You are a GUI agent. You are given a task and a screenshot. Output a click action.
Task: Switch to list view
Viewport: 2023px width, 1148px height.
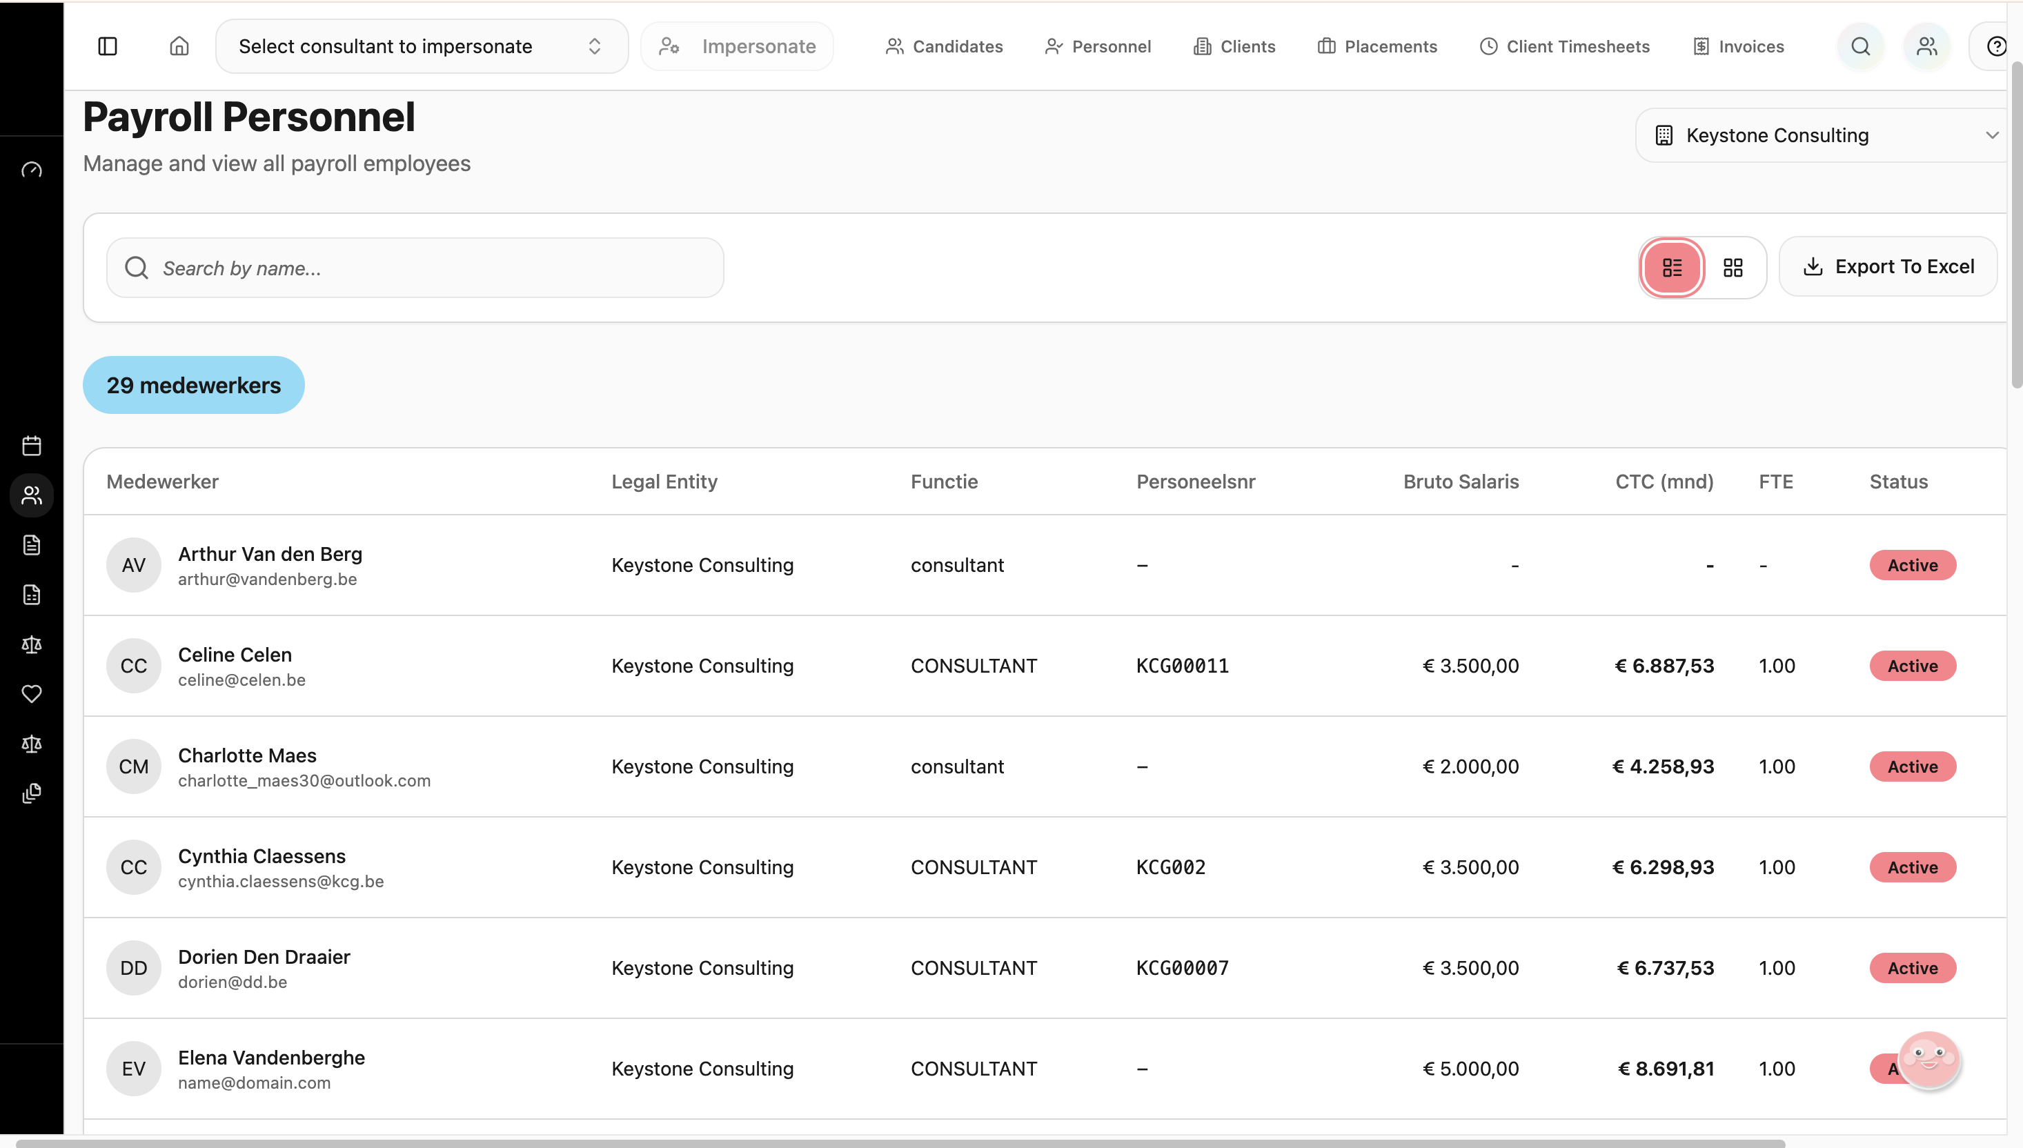point(1671,267)
